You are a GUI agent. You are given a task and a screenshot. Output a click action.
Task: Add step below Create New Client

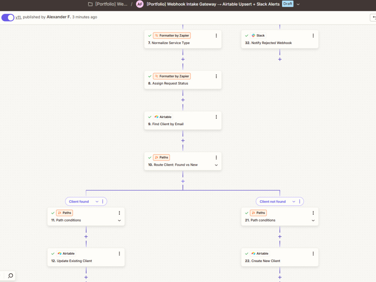coord(280,277)
